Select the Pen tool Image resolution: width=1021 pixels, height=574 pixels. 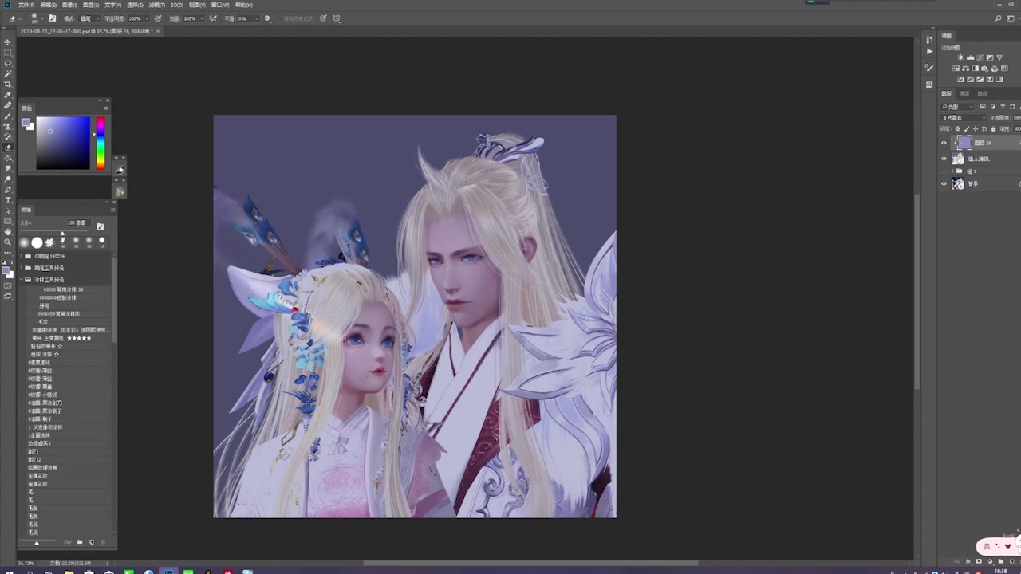coord(8,190)
